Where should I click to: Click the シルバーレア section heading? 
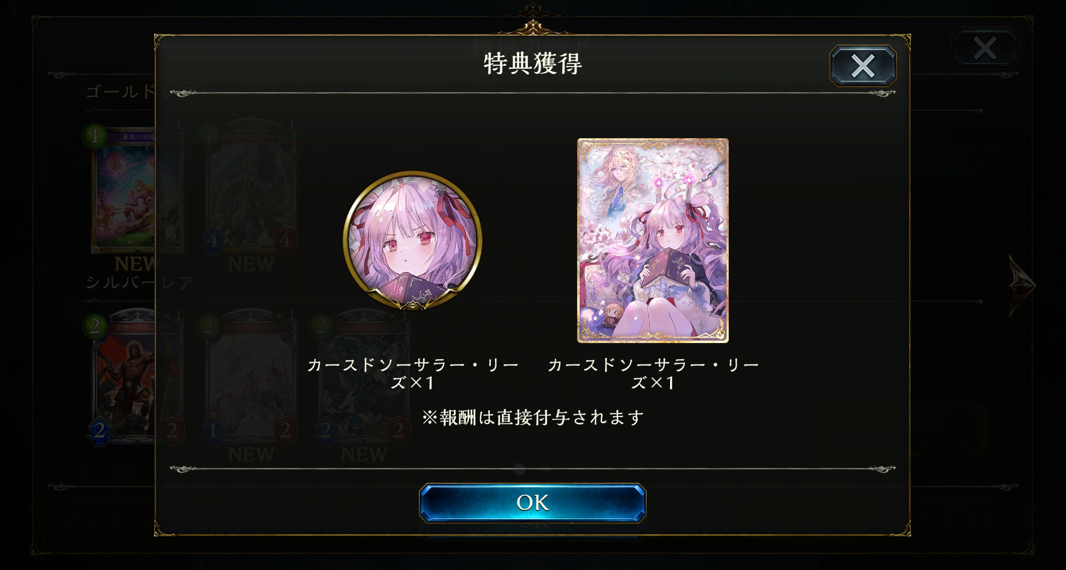(x=139, y=283)
